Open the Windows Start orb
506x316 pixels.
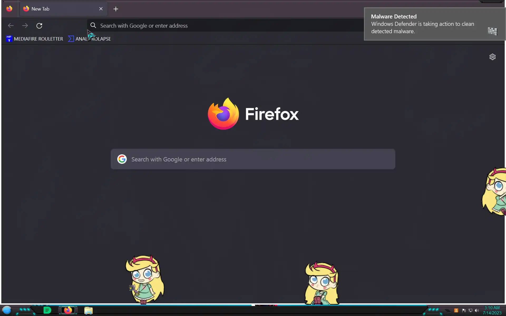pos(7,310)
